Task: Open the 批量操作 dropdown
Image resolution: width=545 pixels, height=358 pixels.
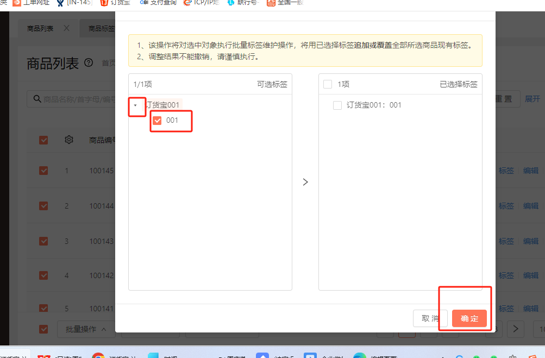Action: (86, 329)
